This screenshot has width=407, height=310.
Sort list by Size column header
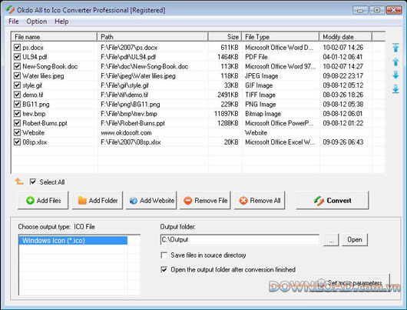click(x=225, y=37)
